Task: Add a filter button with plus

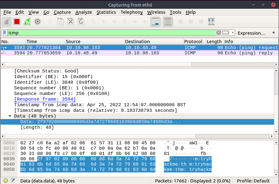Action: coord(274,33)
